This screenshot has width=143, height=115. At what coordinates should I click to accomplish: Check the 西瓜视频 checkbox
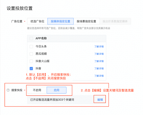pos(31,54)
